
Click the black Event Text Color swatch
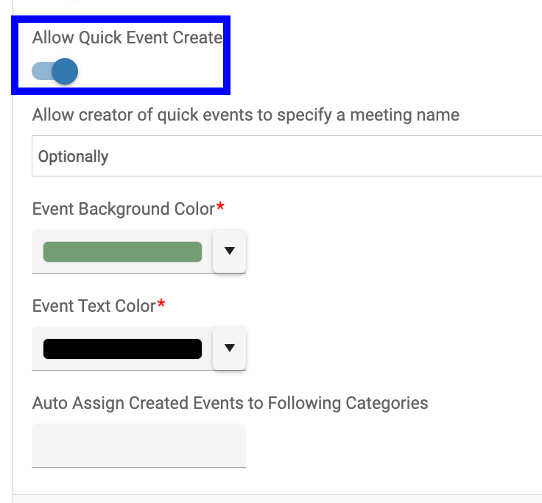(x=122, y=349)
